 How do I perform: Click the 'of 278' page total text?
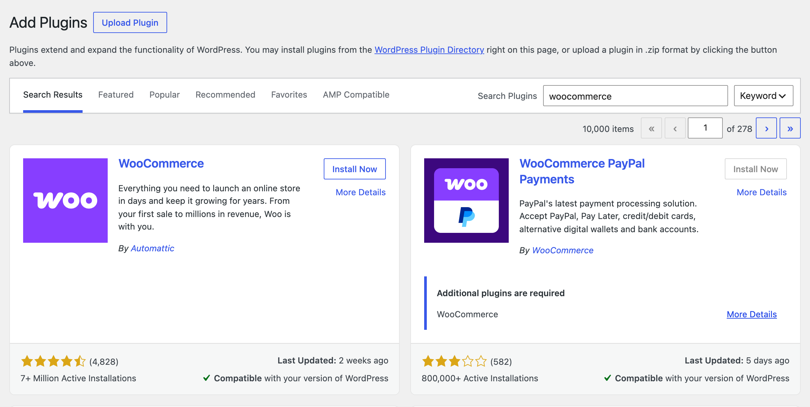[739, 129]
